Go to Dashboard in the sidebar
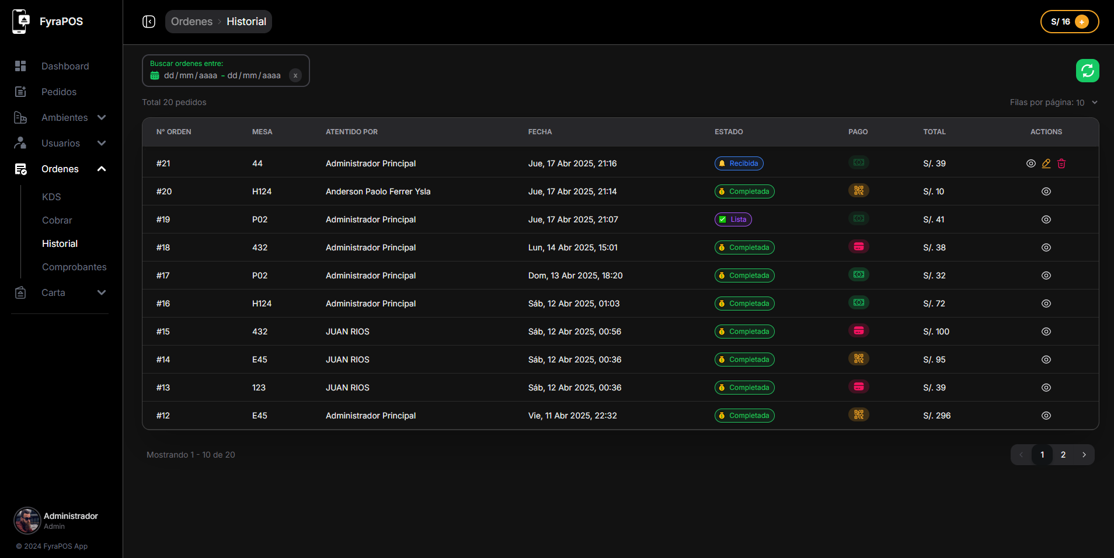1114x558 pixels. pyautogui.click(x=65, y=66)
